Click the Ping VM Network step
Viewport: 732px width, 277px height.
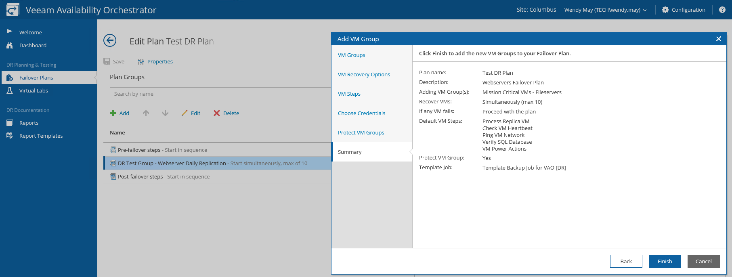(x=503, y=135)
